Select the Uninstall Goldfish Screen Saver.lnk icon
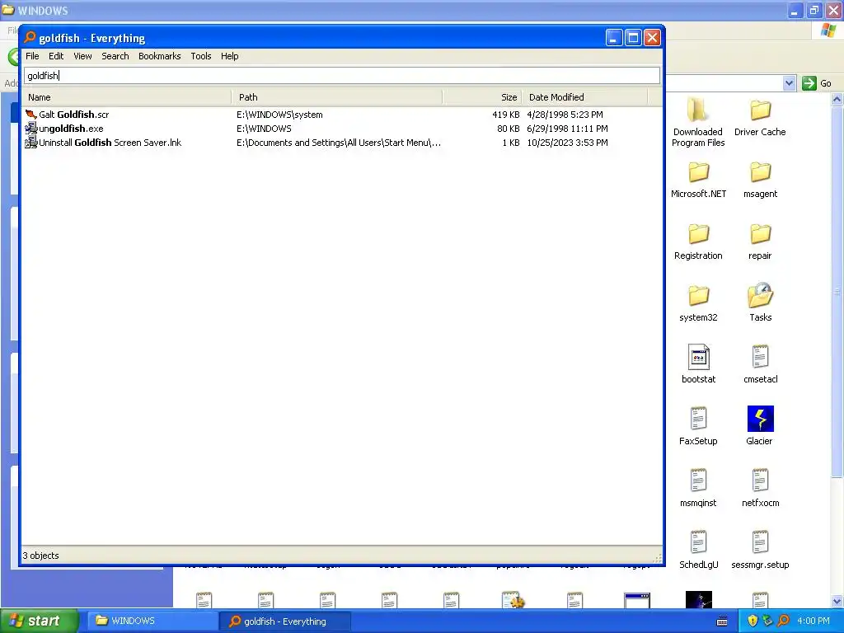Image resolution: width=844 pixels, height=633 pixels. (31, 143)
